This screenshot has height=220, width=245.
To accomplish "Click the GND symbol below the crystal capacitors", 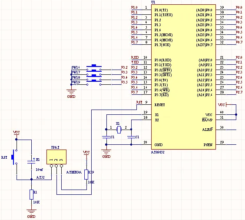I will click(106, 154).
